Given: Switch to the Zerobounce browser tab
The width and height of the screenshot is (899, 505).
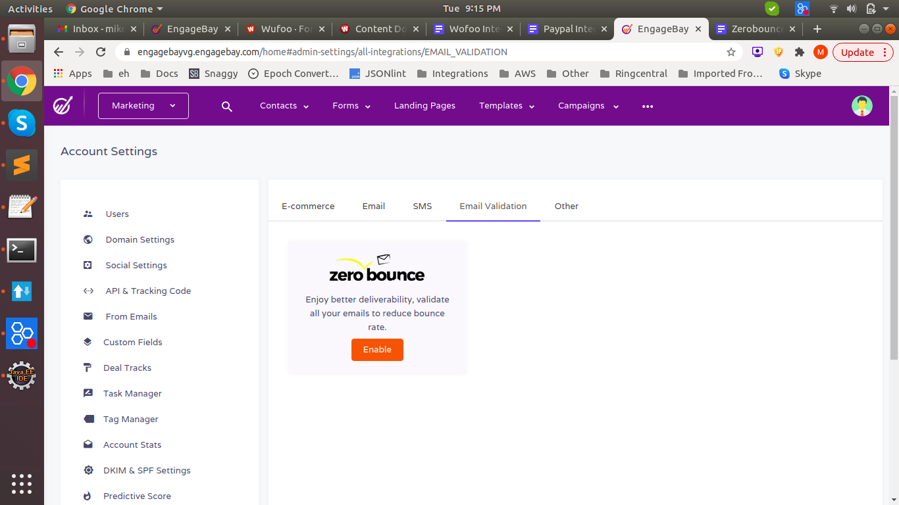Looking at the screenshot, I should coord(756,29).
